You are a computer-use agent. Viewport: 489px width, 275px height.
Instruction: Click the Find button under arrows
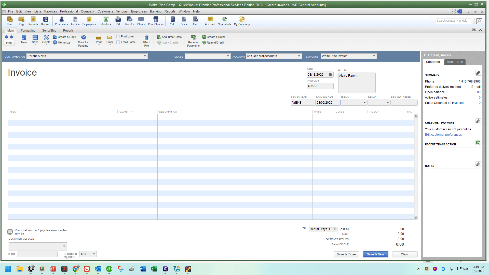point(9,43)
